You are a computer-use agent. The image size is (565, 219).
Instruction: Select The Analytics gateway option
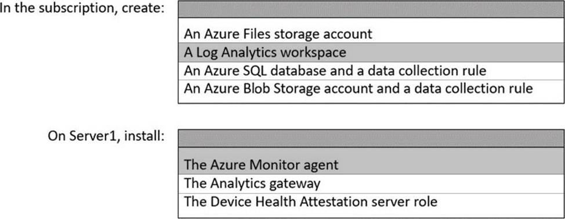click(371, 184)
